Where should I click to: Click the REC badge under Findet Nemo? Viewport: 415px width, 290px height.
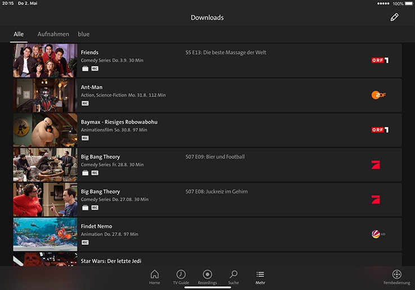(x=85, y=242)
